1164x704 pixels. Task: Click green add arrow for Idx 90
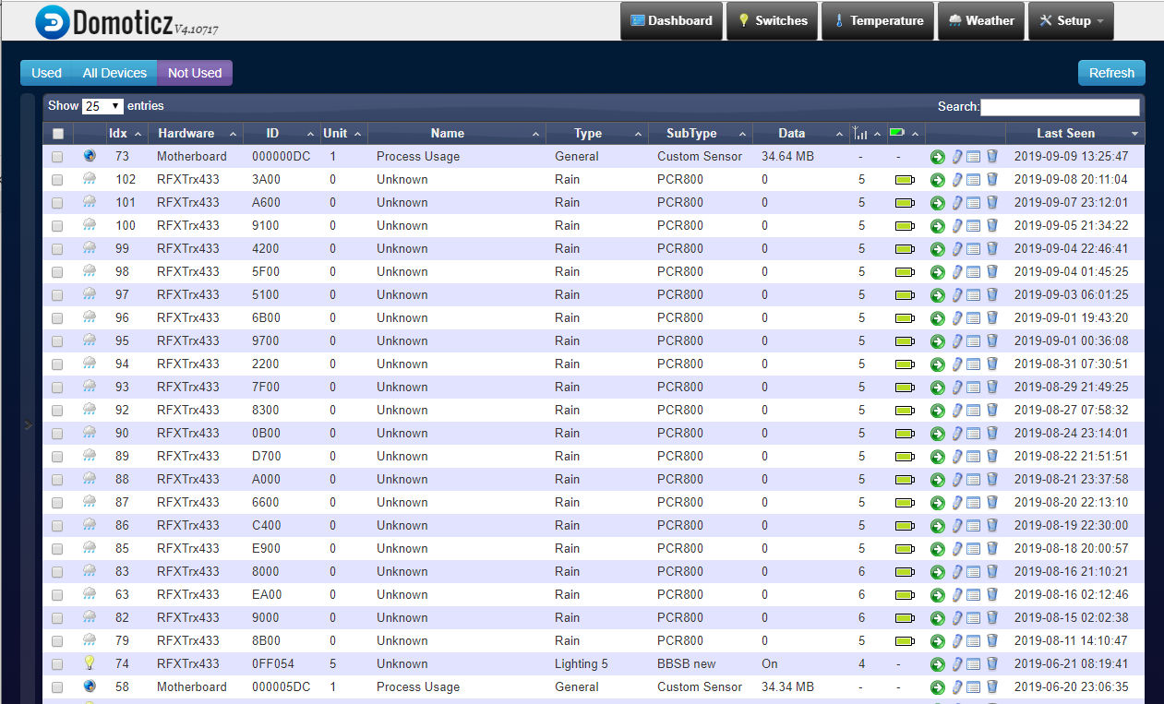pos(938,434)
